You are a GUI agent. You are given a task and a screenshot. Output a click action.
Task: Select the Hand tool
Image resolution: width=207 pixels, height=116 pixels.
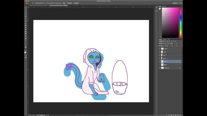click(26, 47)
